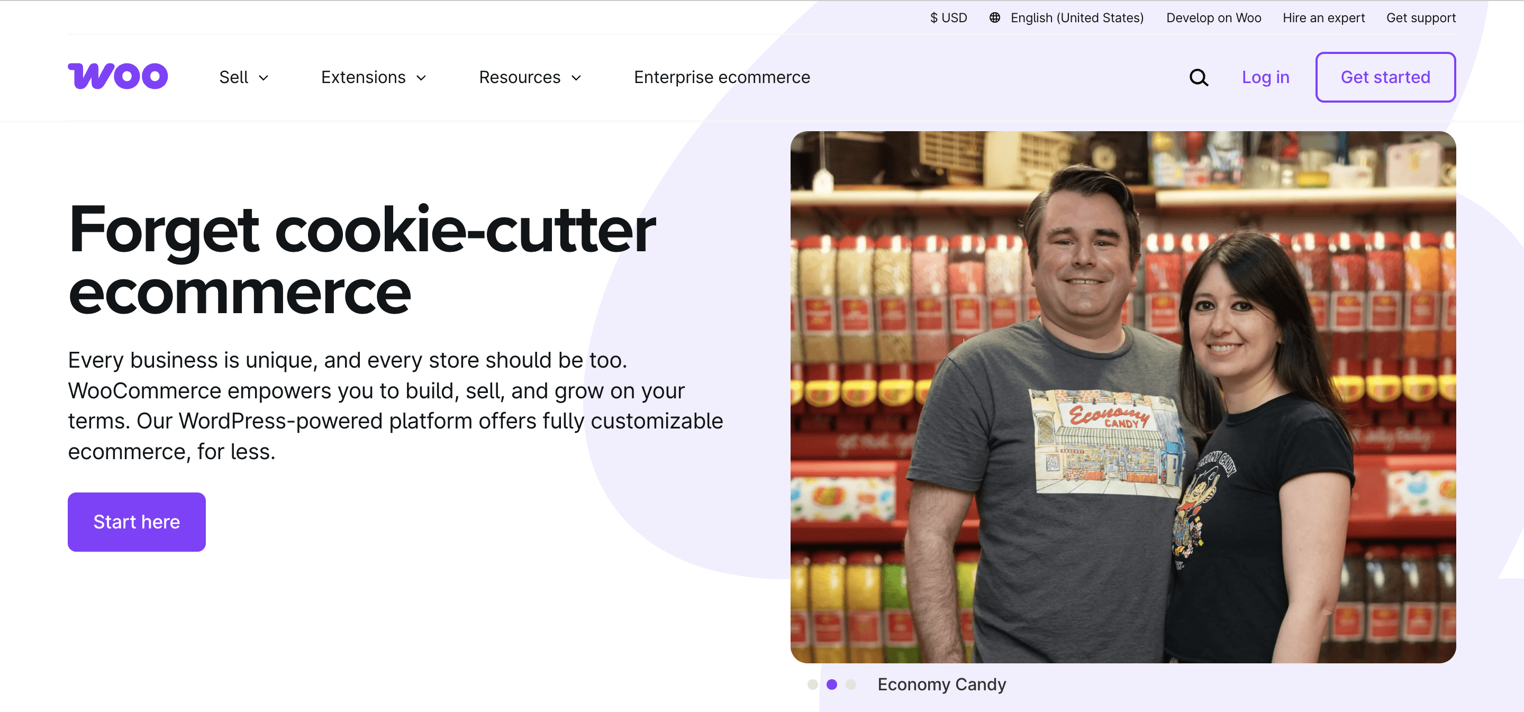Viewport: 1524px width, 712px height.
Task: Click the Log in link
Action: coord(1265,77)
